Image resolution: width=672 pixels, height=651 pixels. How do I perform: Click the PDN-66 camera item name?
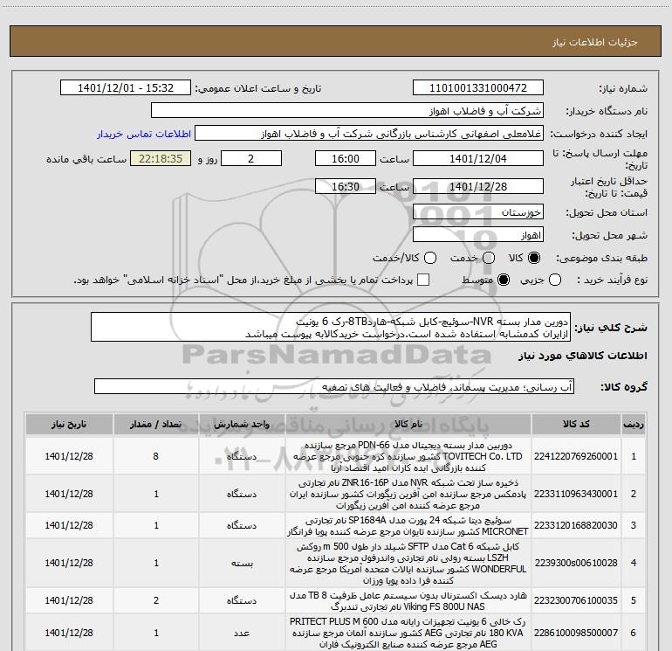pyautogui.click(x=408, y=456)
